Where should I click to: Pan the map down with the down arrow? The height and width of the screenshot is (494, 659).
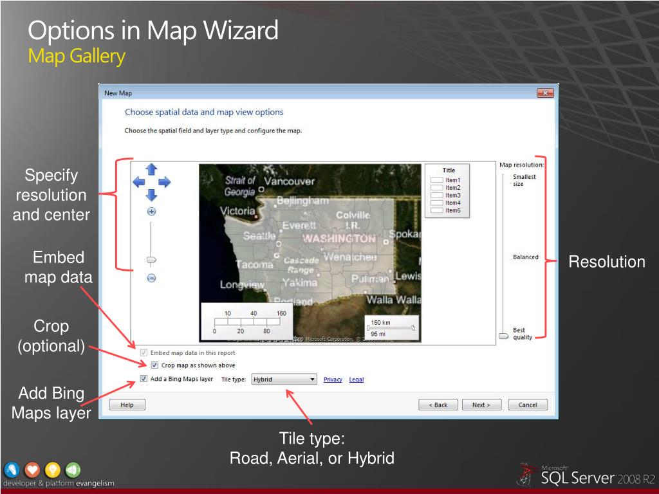tap(151, 195)
